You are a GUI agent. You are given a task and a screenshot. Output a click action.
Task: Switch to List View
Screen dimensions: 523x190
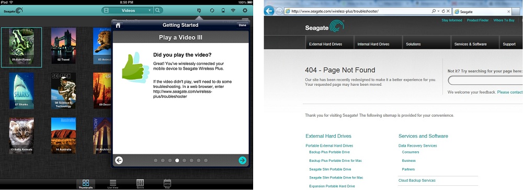[113, 184]
